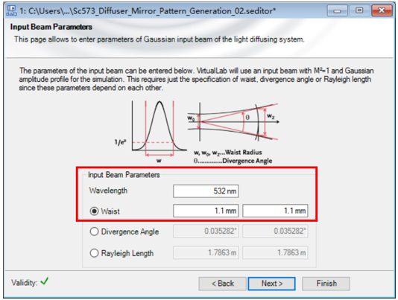Click the second Waist field showing 1.1 mm
This screenshot has width=398, height=300.
coord(275,211)
